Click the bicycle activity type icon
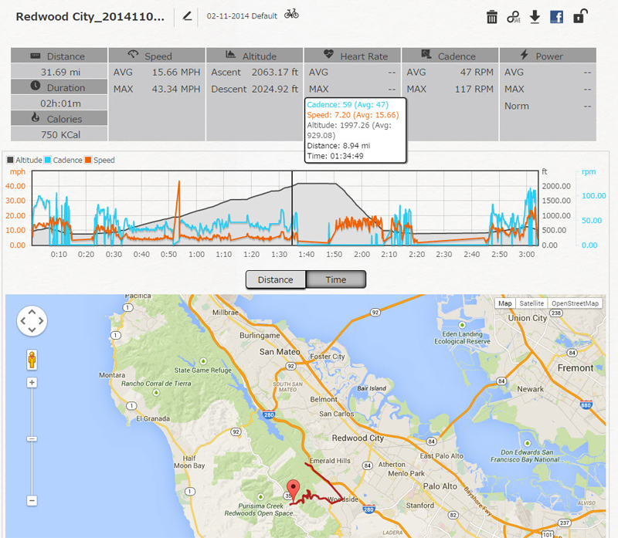 click(x=291, y=14)
